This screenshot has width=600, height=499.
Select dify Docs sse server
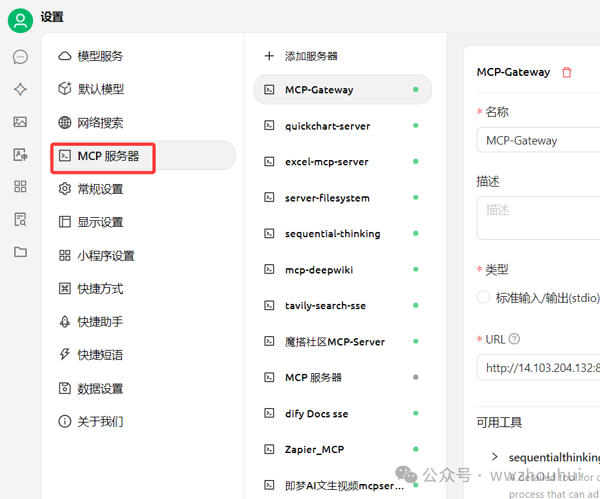342,413
